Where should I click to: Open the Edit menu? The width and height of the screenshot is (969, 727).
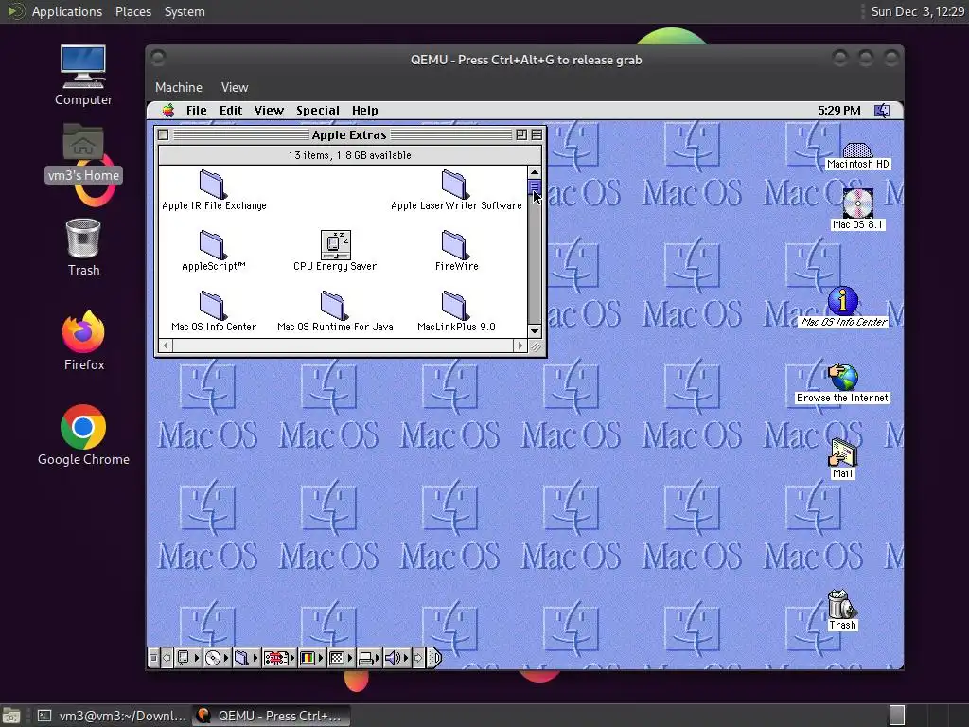coord(231,110)
